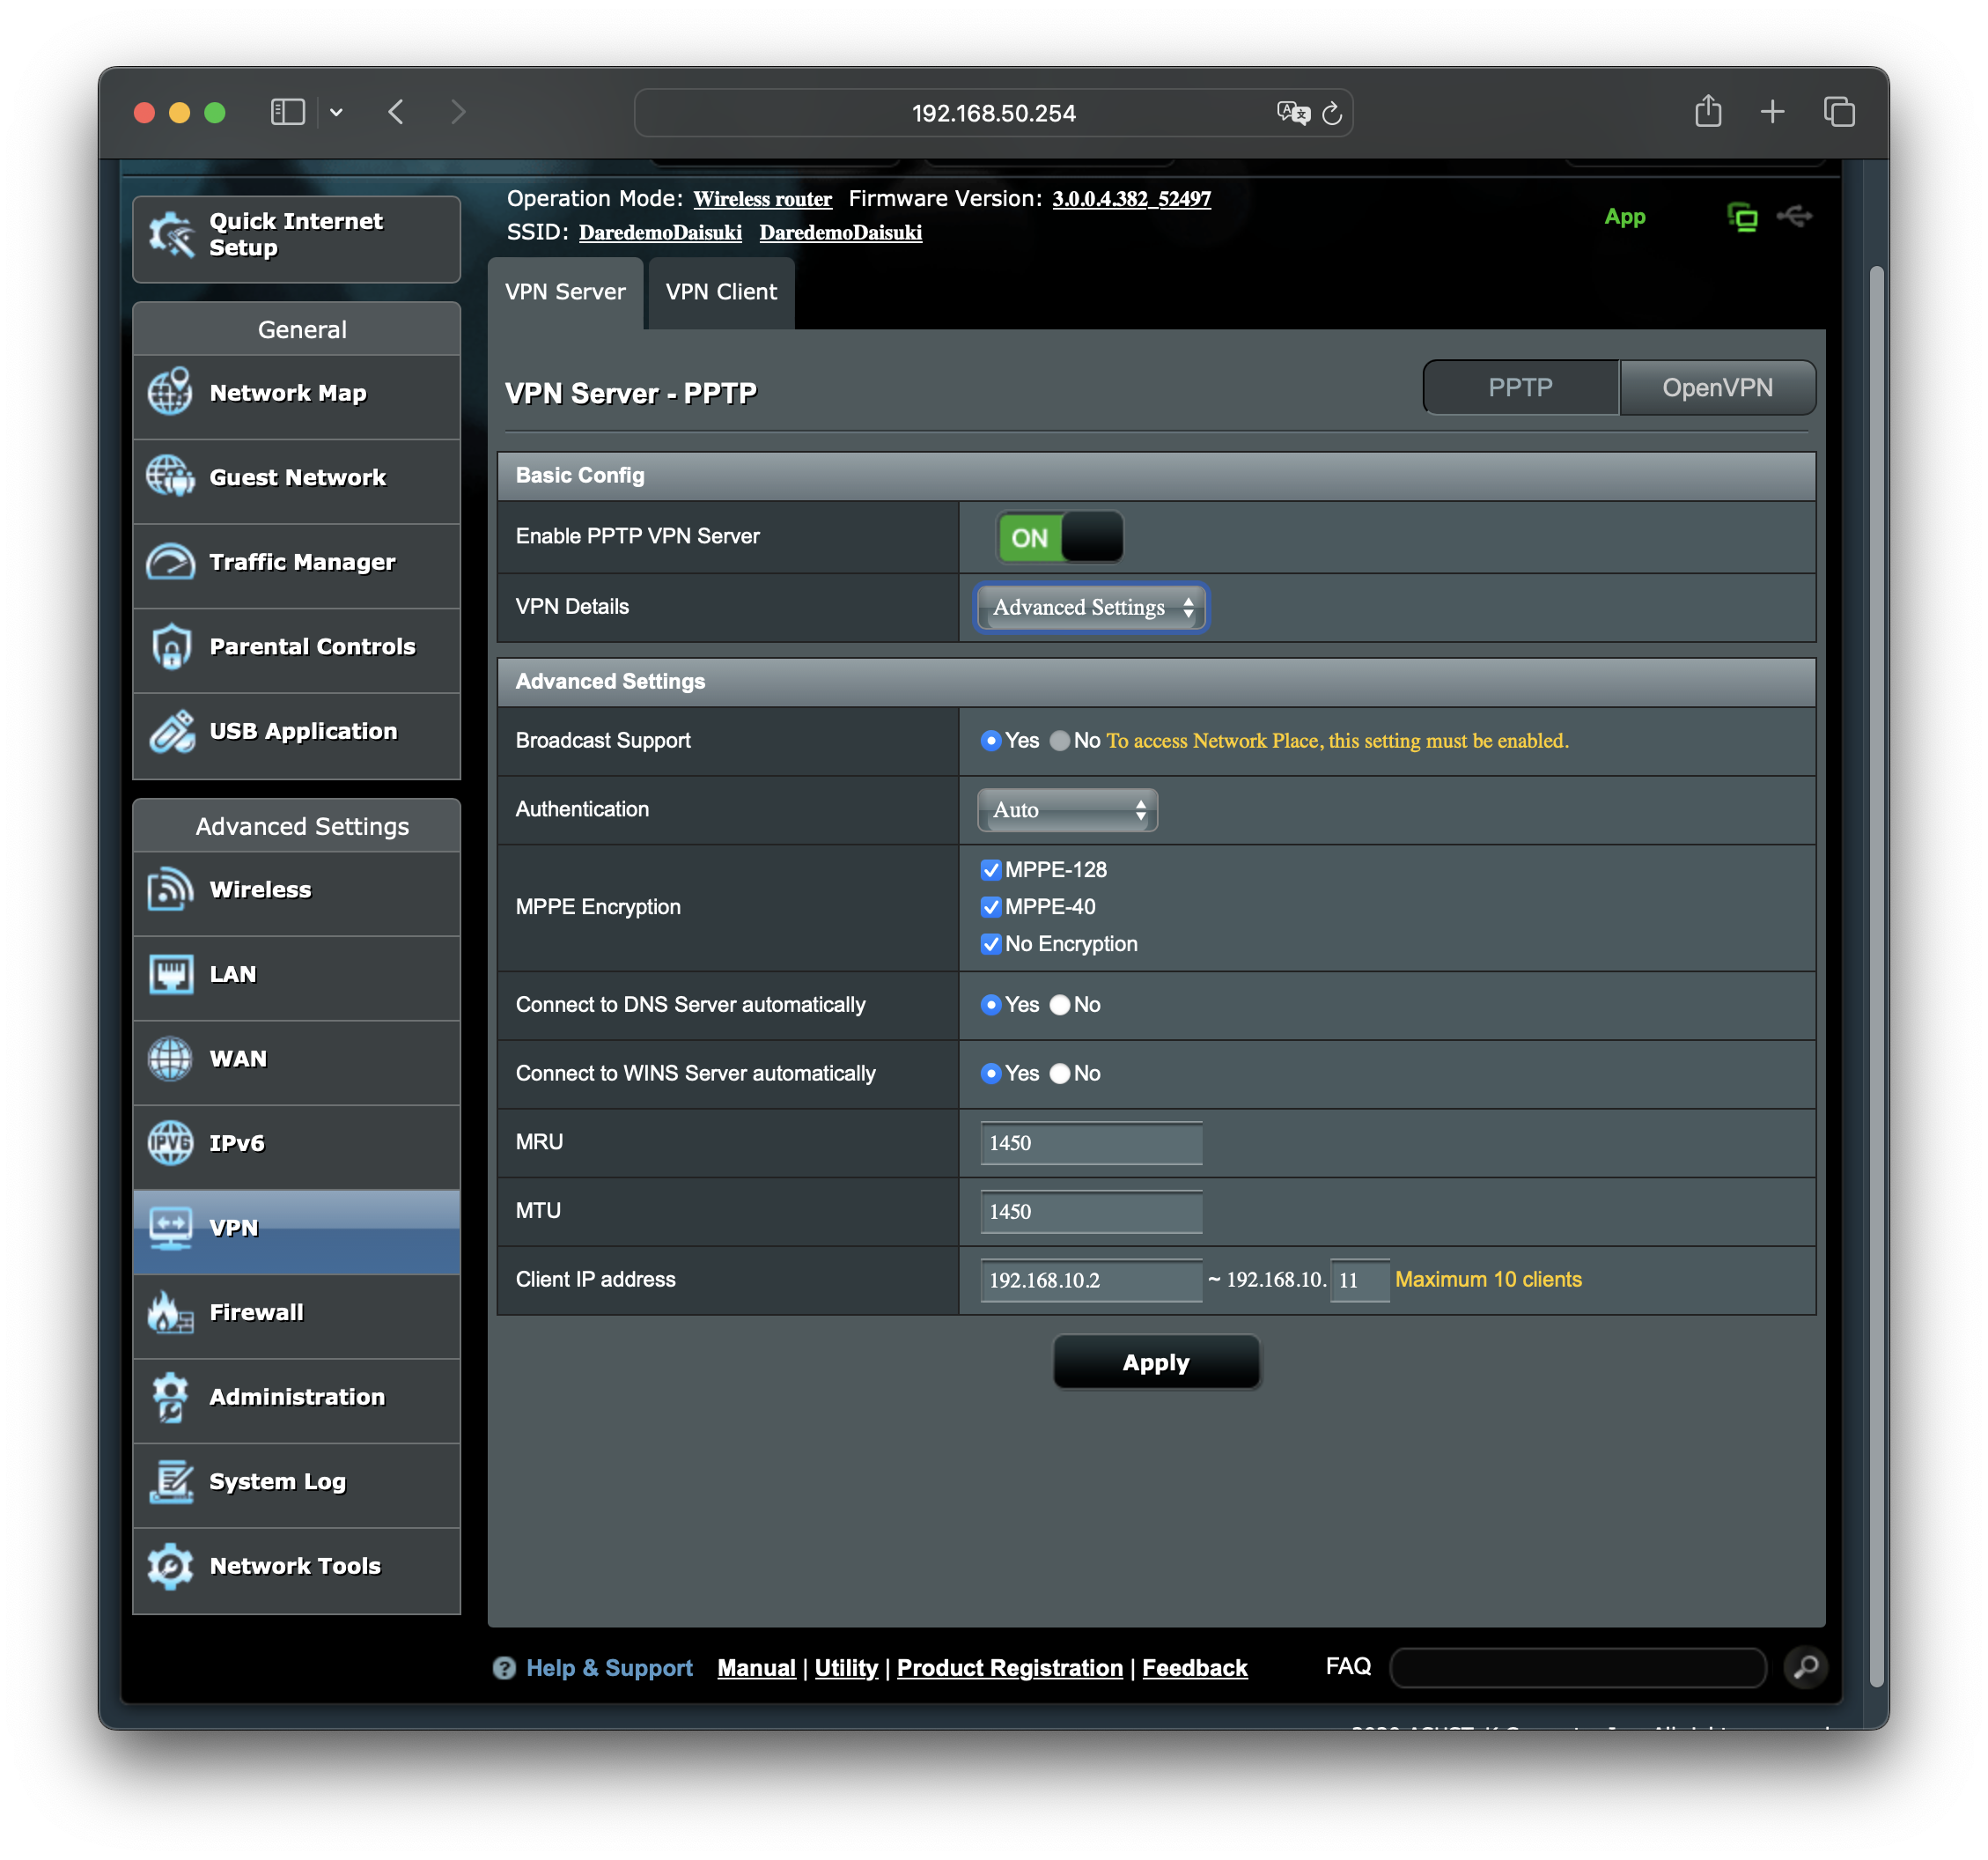Open the firmware version link

[x=1131, y=199]
